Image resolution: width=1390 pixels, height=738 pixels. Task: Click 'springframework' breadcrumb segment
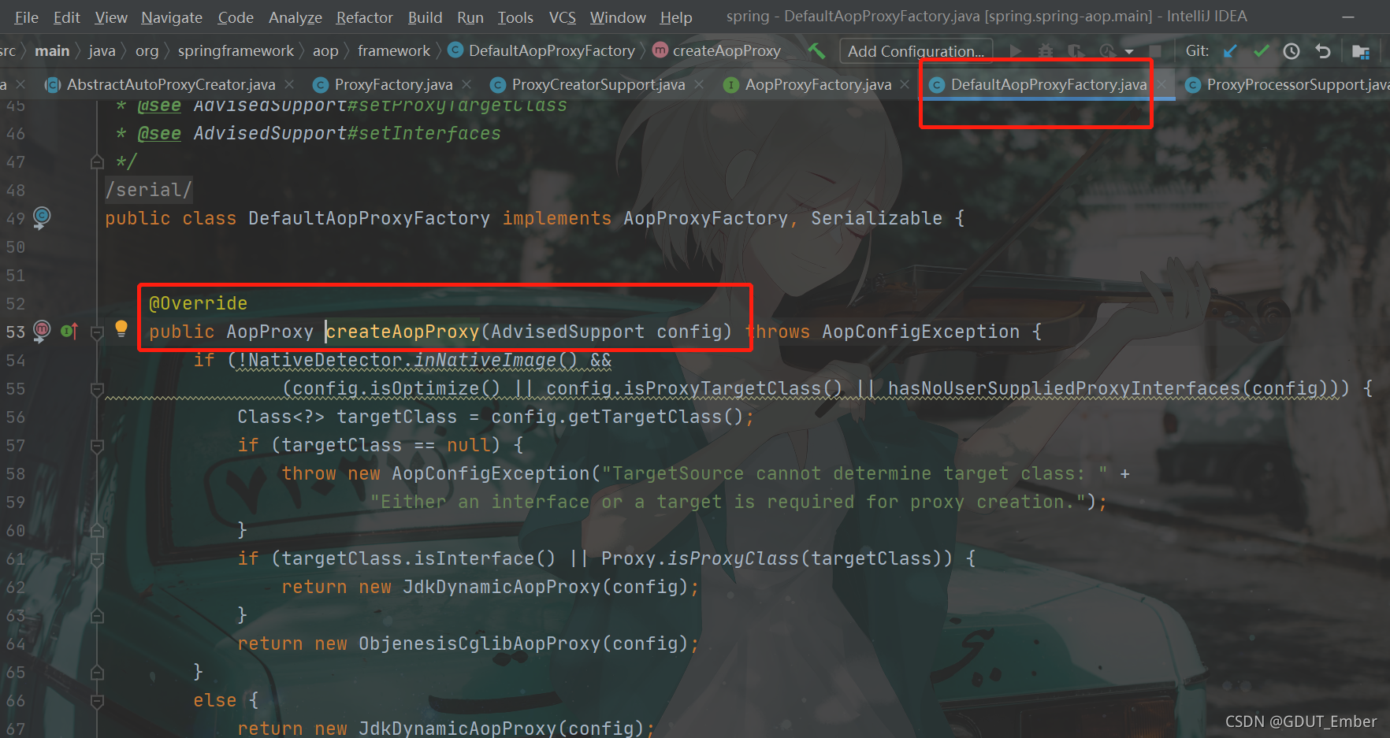tap(236, 51)
